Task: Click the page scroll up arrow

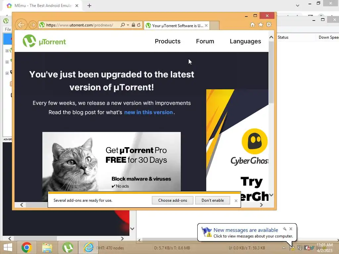Action: (271, 37)
